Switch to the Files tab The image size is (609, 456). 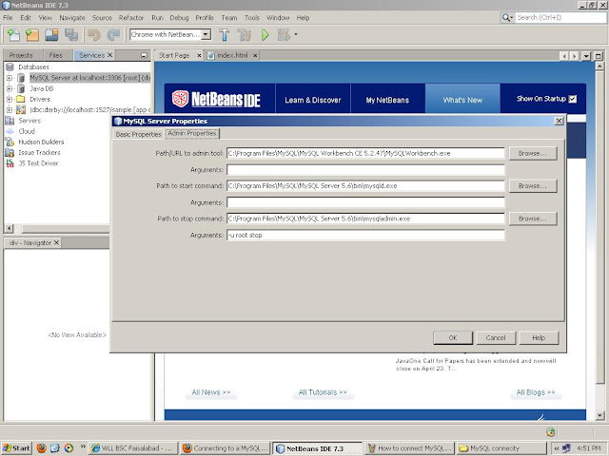55,55
